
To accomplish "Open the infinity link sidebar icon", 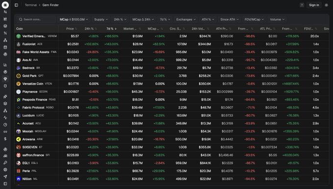I will [5, 132].
